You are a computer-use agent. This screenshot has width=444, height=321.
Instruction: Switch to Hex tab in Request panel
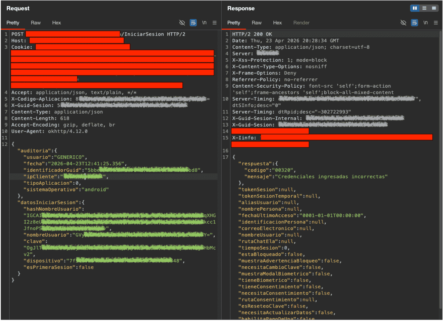(57, 23)
